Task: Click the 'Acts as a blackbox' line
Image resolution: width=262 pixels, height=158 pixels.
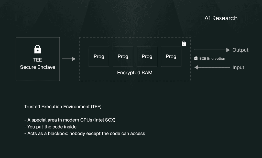Action: (85, 134)
